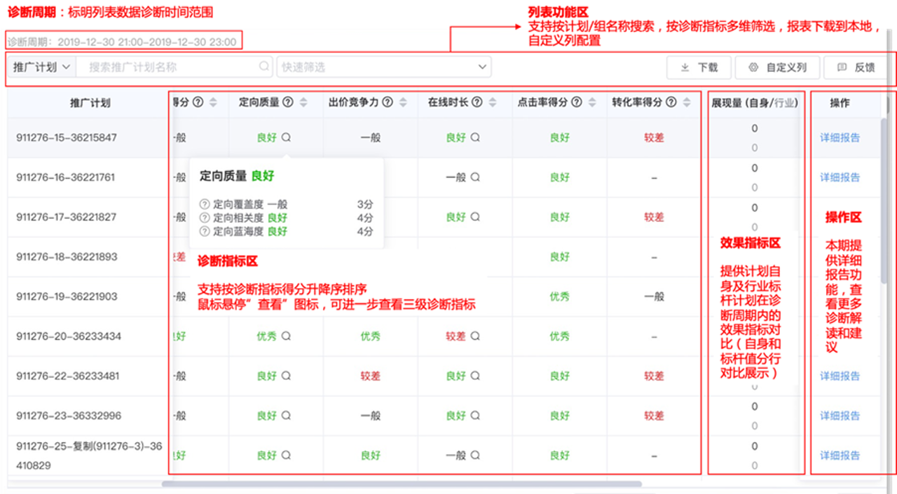
Task: Click 在线时长 view icon for plan 911276-17-36221827
Action: pyautogui.click(x=475, y=217)
